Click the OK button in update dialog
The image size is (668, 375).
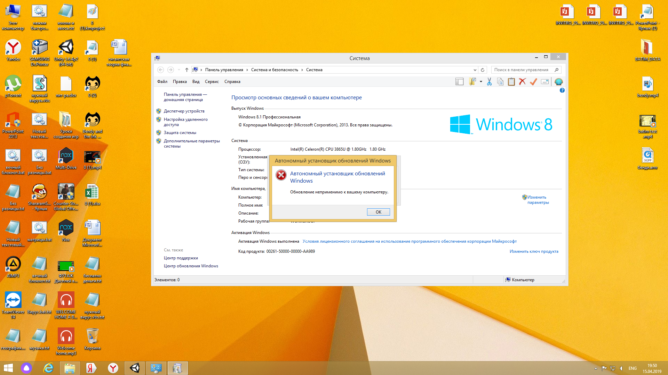[x=378, y=212]
